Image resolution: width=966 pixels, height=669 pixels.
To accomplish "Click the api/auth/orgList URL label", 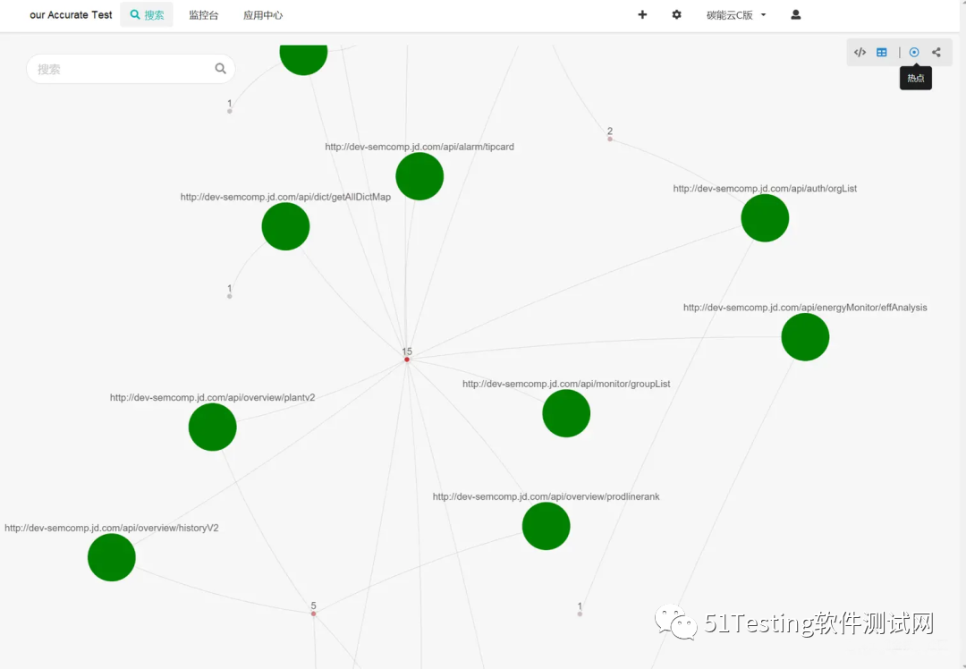I will tap(765, 189).
